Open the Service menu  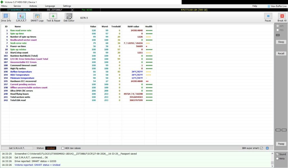coord(17,6)
